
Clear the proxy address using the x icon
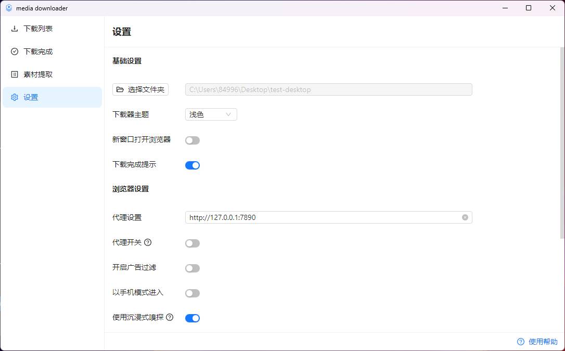click(465, 217)
